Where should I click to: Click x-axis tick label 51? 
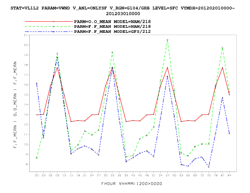(x=154, y=175)
